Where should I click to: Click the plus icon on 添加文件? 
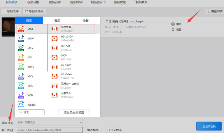(5, 11)
